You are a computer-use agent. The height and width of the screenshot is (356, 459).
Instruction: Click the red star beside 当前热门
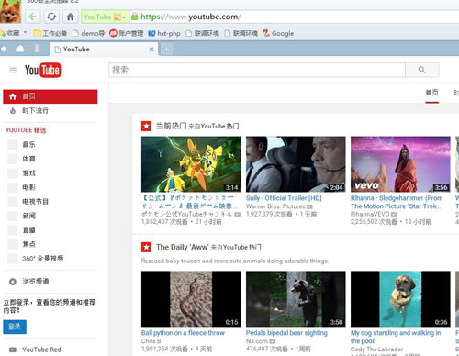(x=146, y=126)
